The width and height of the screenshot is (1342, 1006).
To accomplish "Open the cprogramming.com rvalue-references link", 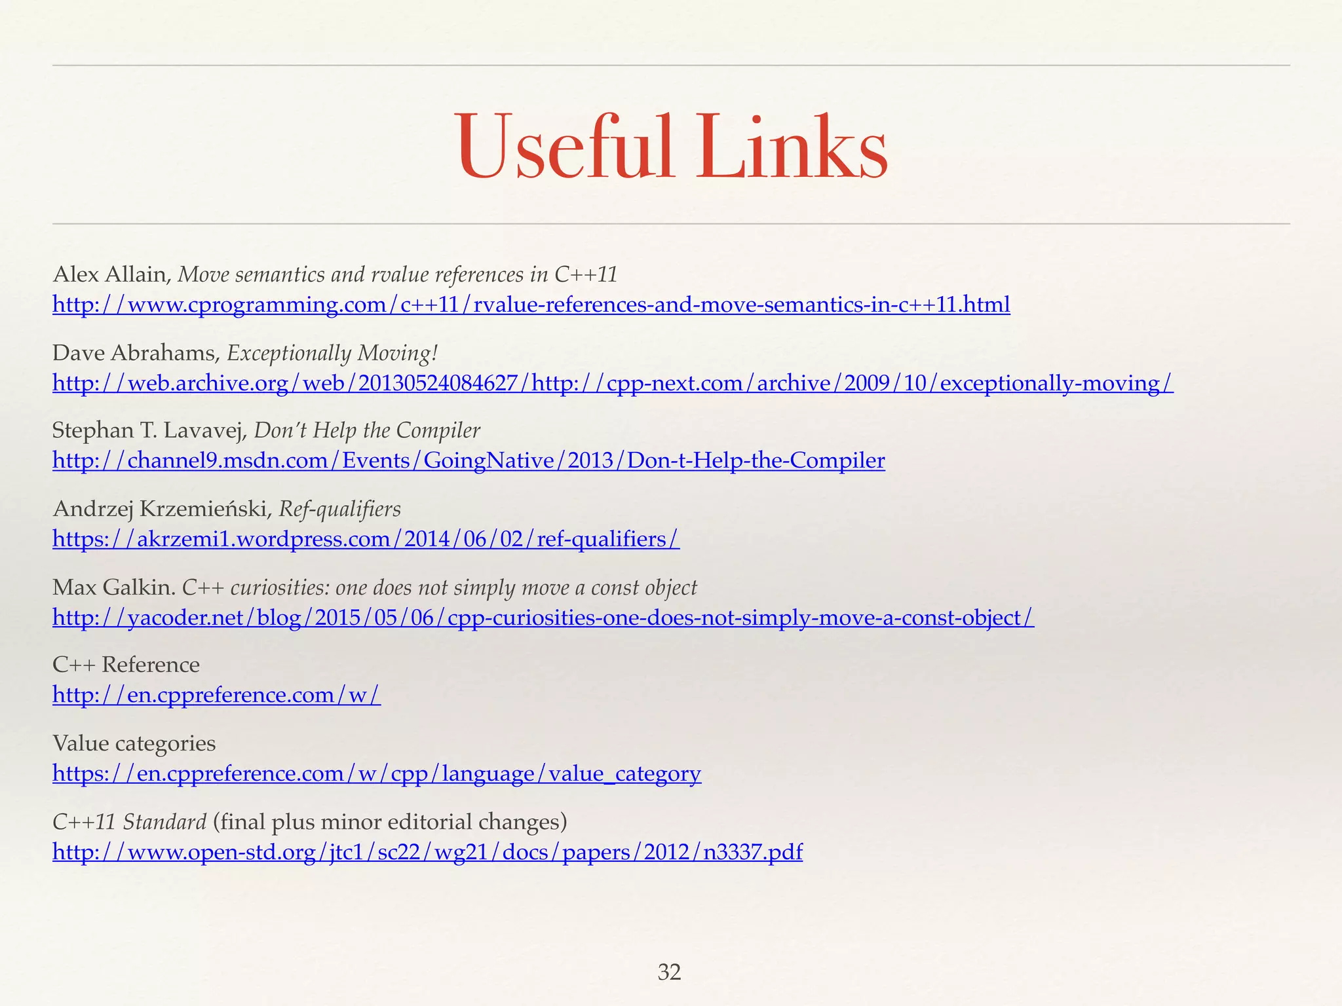I will 531,305.
